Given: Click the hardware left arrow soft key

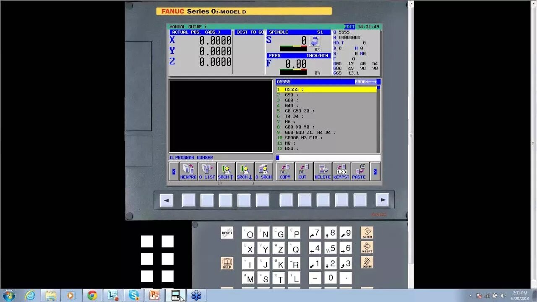Looking at the screenshot, I should click(x=167, y=200).
